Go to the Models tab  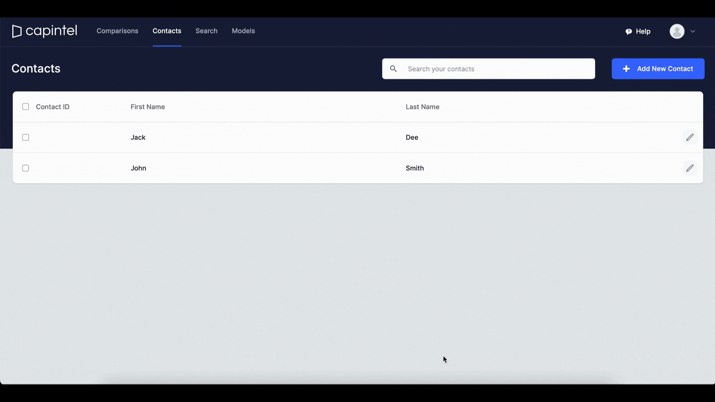243,31
